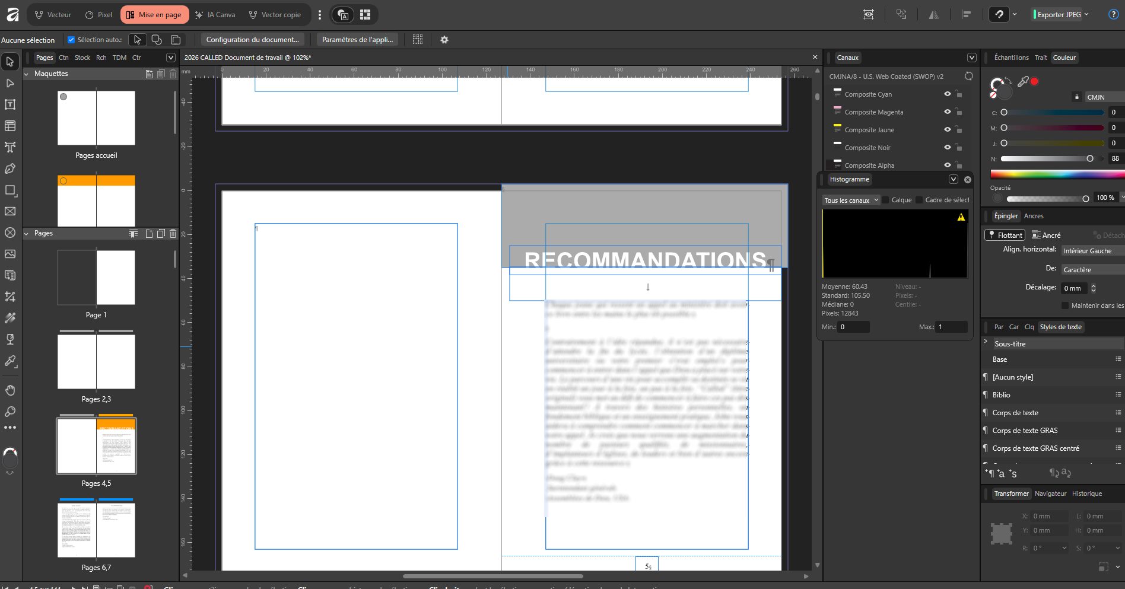Click Paramètres de l'appli button
The width and height of the screenshot is (1125, 589).
point(357,40)
